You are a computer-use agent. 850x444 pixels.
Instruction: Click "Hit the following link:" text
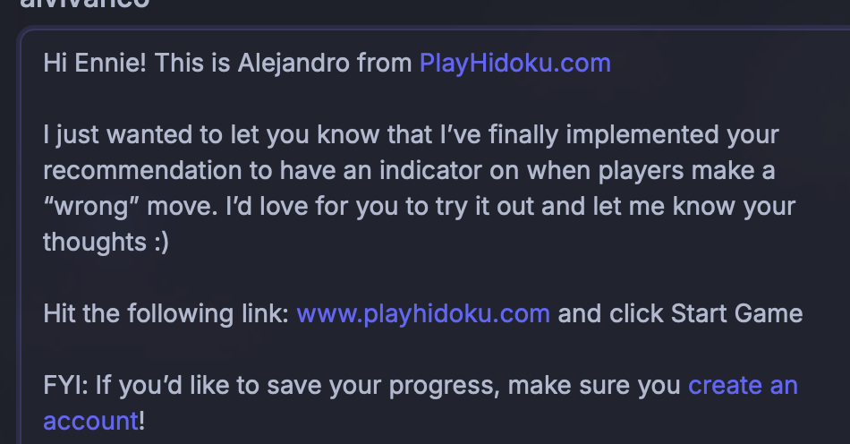(x=166, y=314)
